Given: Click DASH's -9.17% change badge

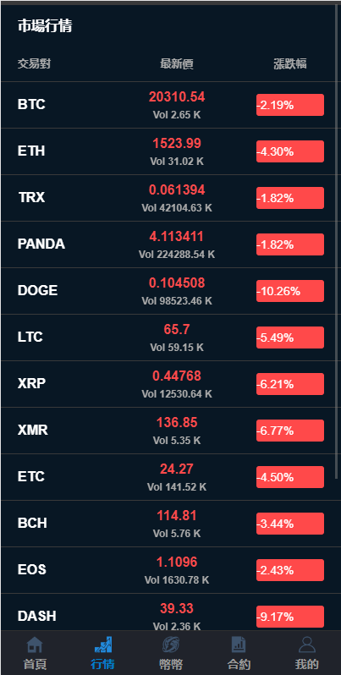Looking at the screenshot, I should [x=289, y=617].
